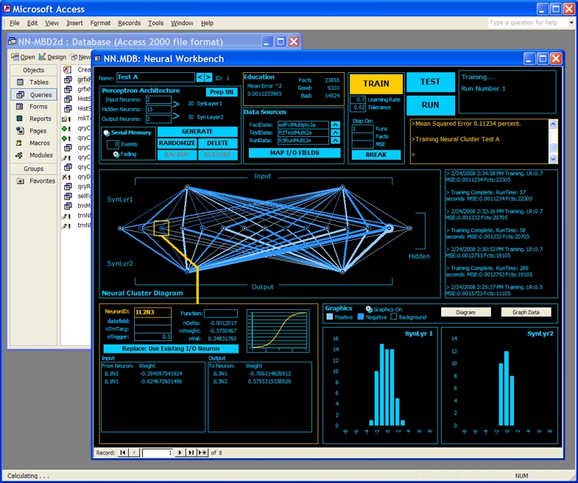Open the Favorites group icon
578x483 pixels.
click(x=20, y=180)
